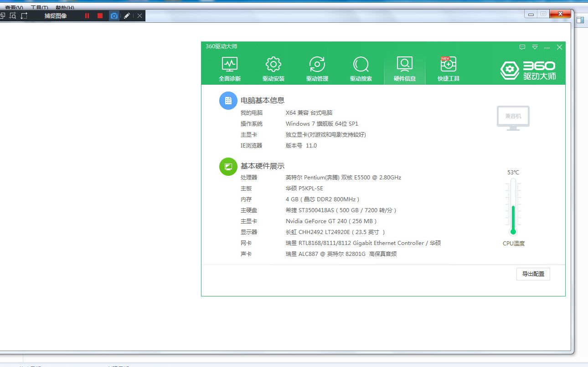This screenshot has height=367, width=588.
Task: Click the blue camera snapshot icon
Action: [x=114, y=15]
